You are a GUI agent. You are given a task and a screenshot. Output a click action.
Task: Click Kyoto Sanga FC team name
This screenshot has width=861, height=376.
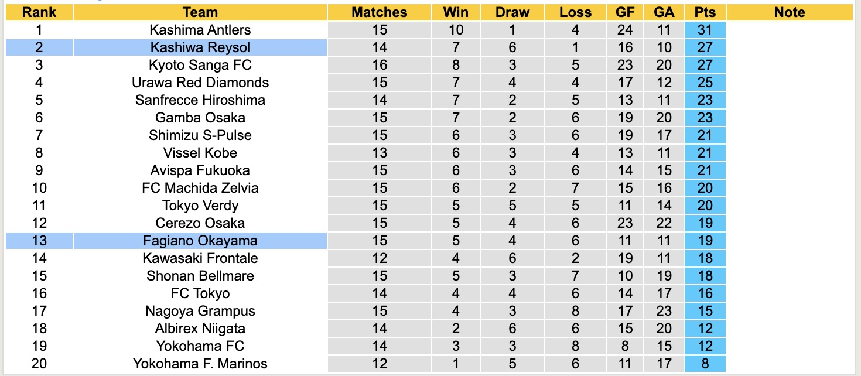(x=200, y=65)
